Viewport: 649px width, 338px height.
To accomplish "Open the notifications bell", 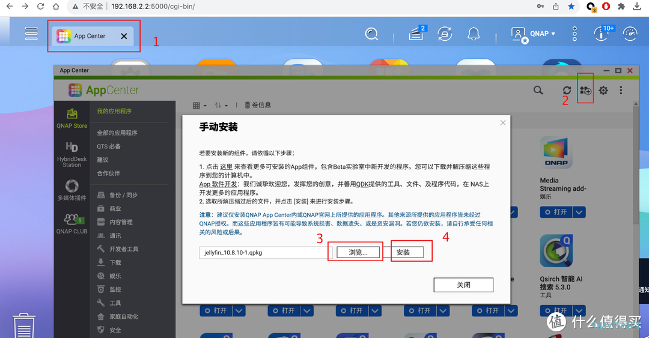I will (474, 34).
